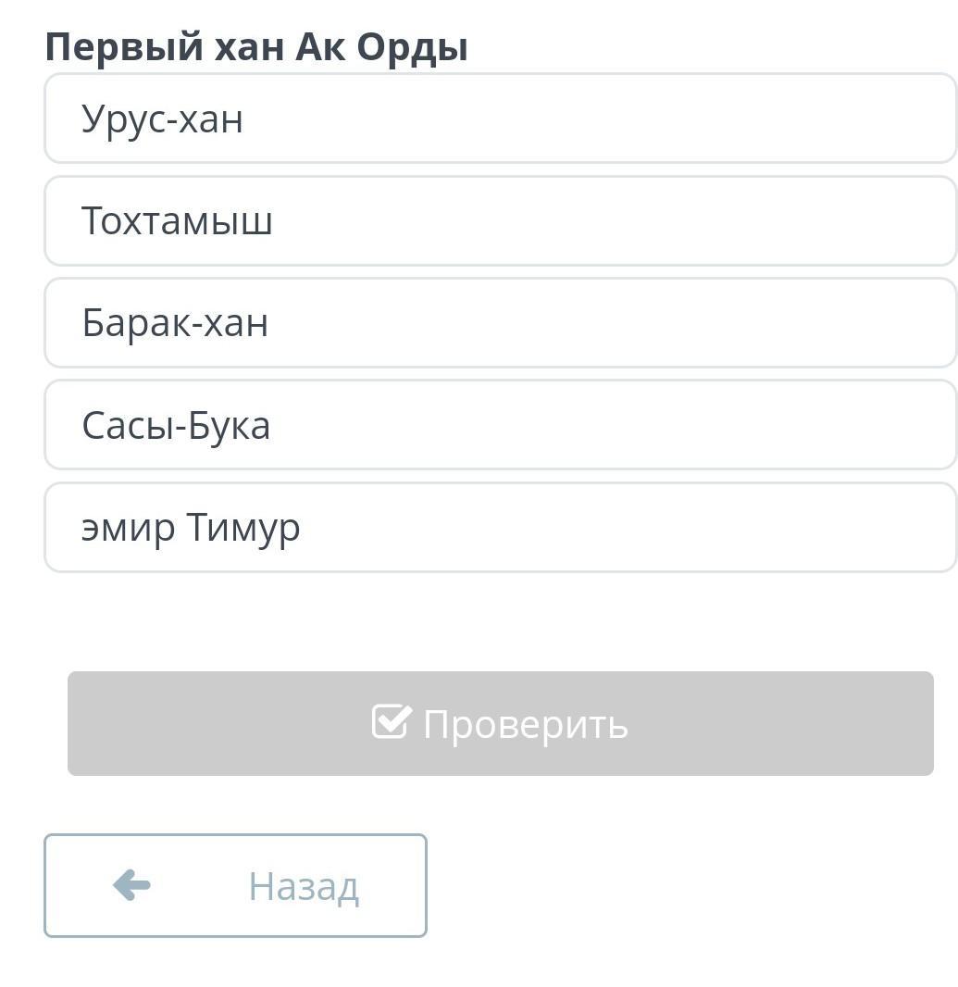Mark the last answer, эмир Тимур
The width and height of the screenshot is (958, 987).
click(x=500, y=528)
